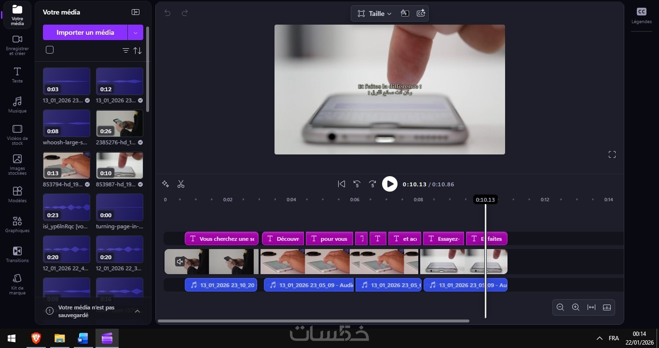
Task: Unmute the first video clip
Action: (179, 262)
